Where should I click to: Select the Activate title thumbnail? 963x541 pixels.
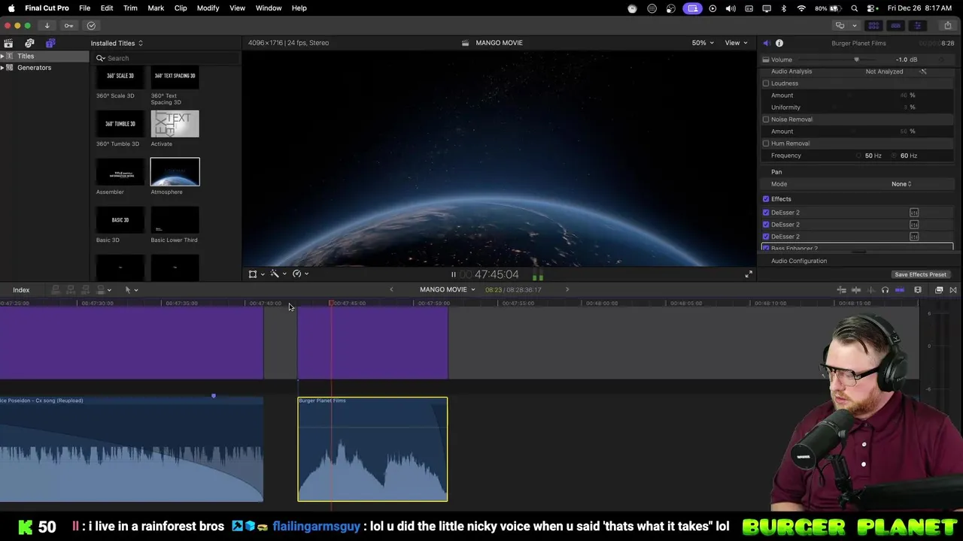[175, 124]
